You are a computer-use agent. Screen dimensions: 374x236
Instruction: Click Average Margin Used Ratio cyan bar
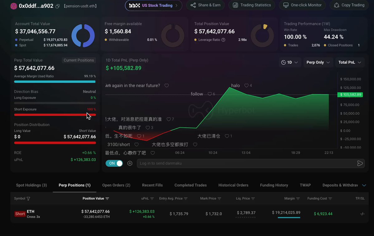coord(55,82)
